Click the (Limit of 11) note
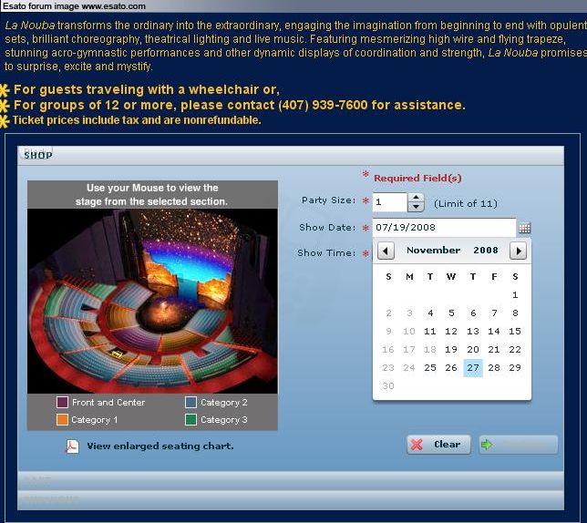This screenshot has width=587, height=523. [466, 204]
